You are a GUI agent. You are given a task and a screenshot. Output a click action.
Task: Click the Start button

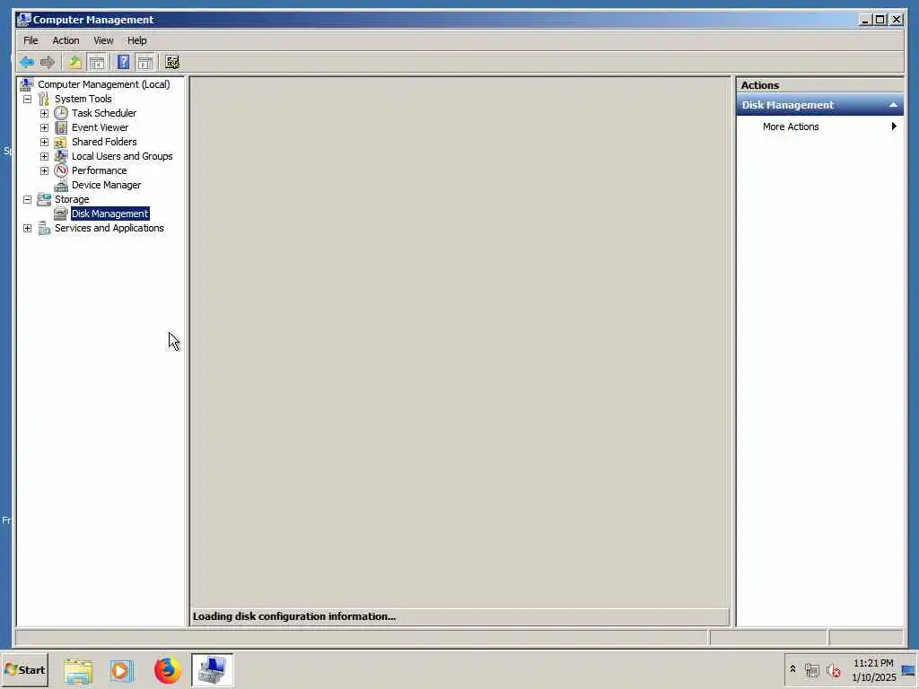24,670
